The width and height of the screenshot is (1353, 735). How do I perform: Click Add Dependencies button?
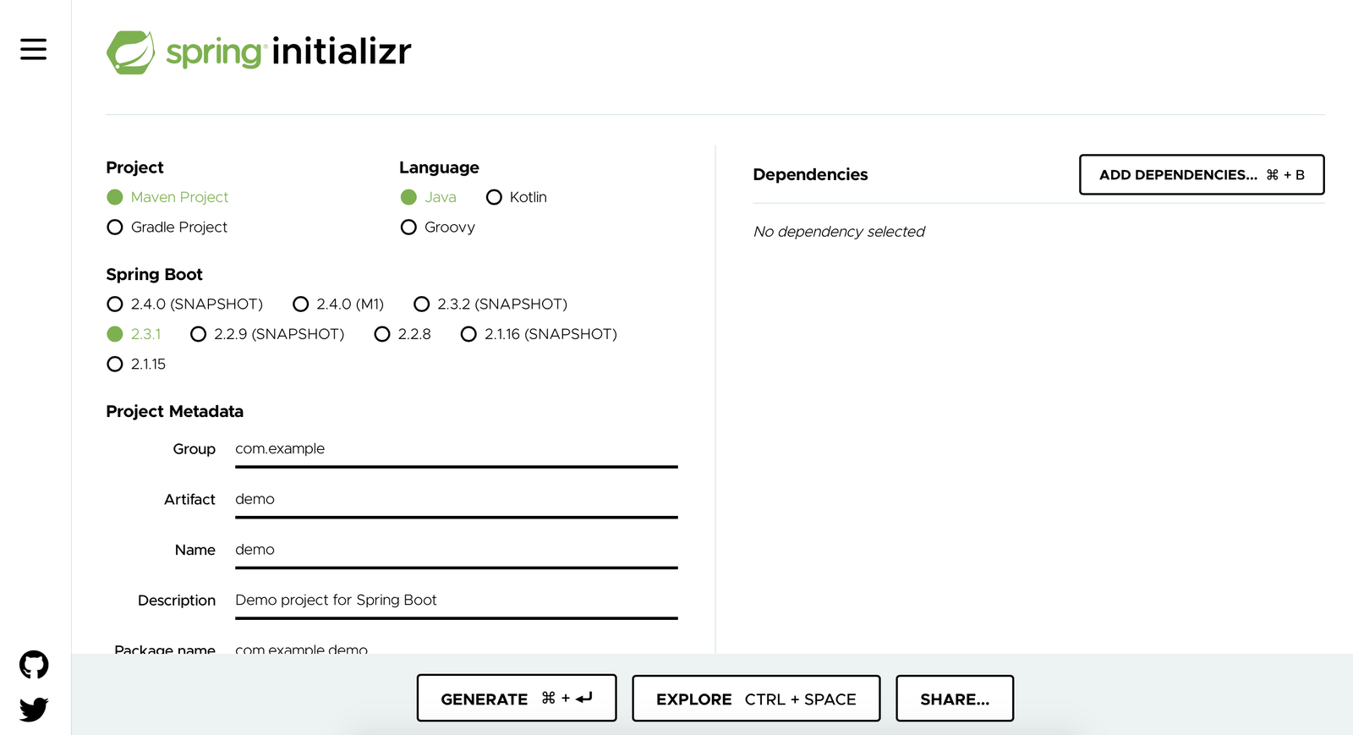point(1202,175)
